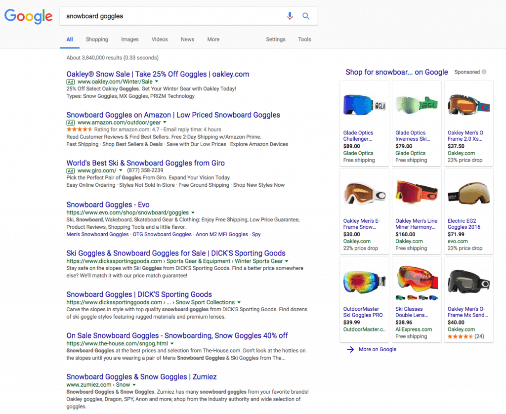506x414 pixels.
Task: Expand the giro.com URL dropdown arrow
Action: pos(121,170)
